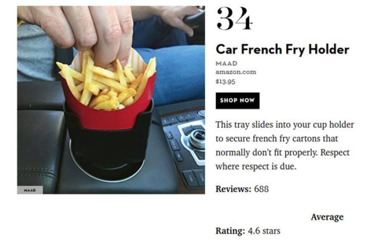Click the Rating: 4.6 stars line
The height and width of the screenshot is (243, 367).
(248, 230)
